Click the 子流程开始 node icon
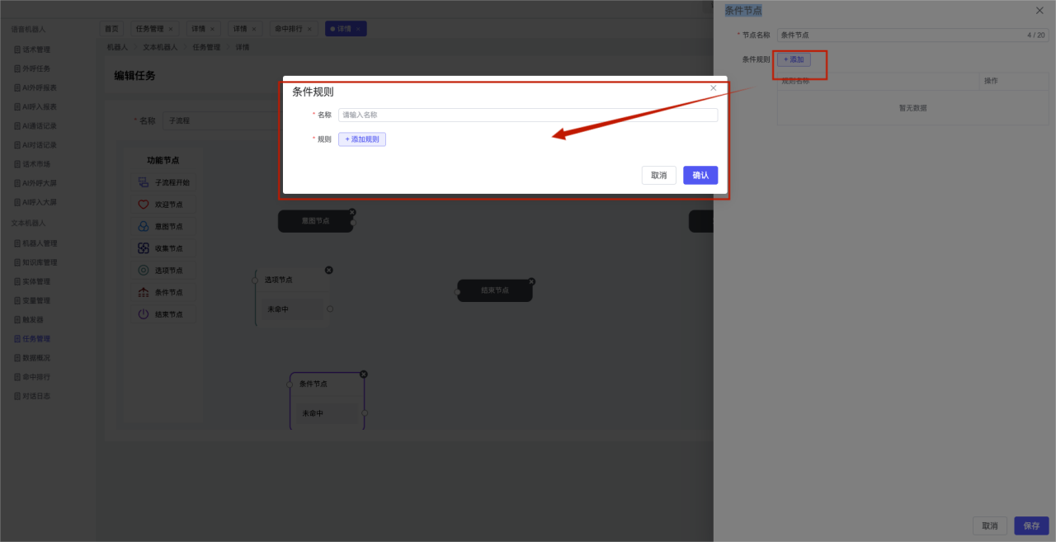 144,182
